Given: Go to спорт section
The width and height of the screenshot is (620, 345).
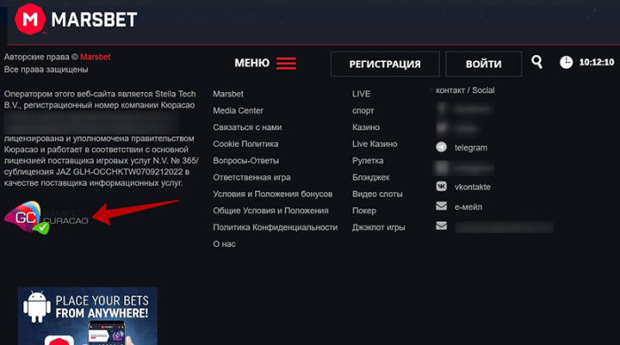Looking at the screenshot, I should pyautogui.click(x=363, y=111).
